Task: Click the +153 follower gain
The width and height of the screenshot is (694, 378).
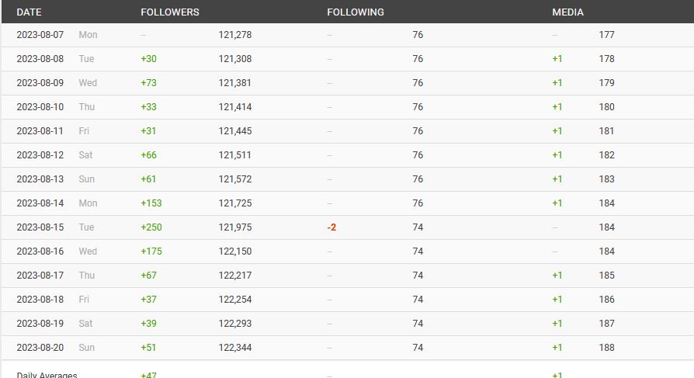Action: (151, 203)
